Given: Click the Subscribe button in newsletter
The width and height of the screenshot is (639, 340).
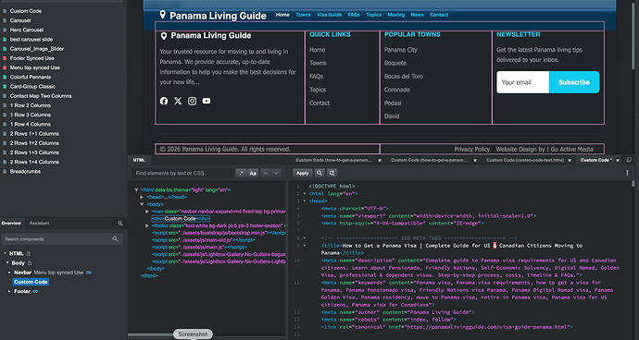Looking at the screenshot, I should pyautogui.click(x=574, y=82).
